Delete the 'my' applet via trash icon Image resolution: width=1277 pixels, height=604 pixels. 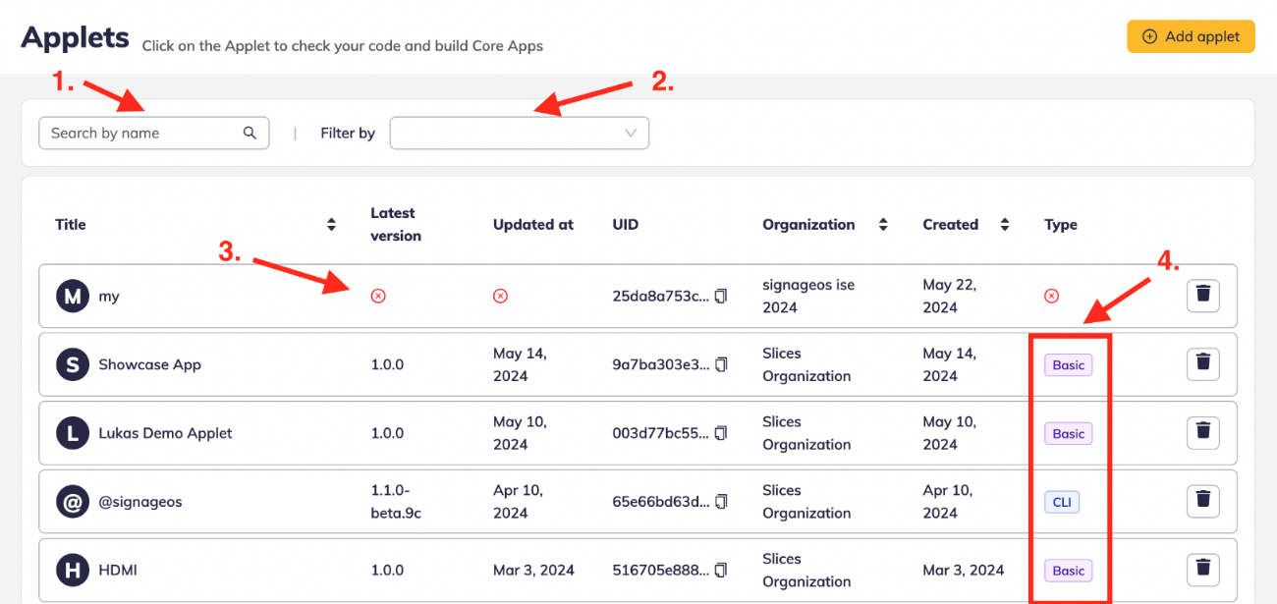pos(1202,296)
